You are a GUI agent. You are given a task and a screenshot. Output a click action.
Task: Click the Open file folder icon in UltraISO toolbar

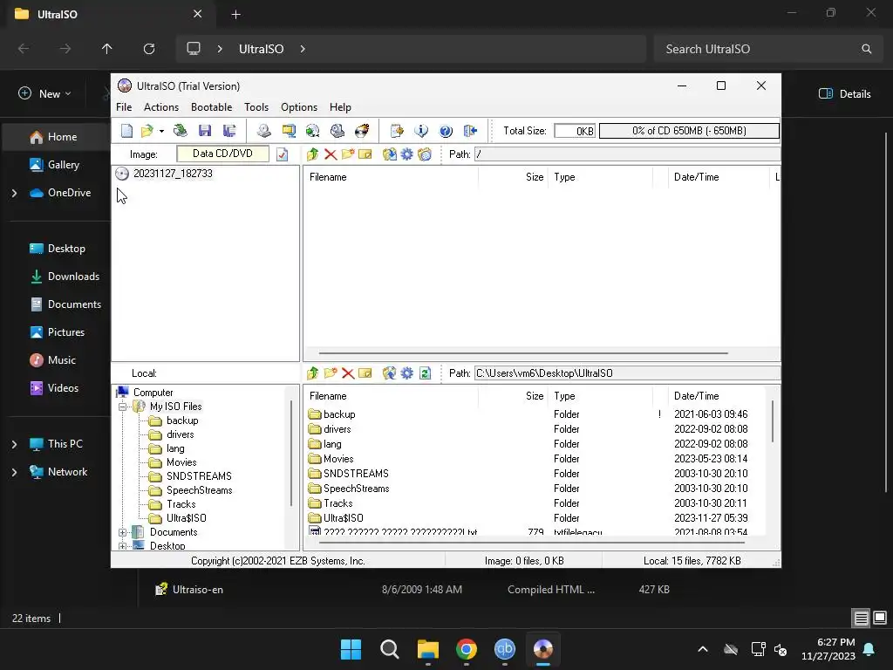[x=147, y=131]
